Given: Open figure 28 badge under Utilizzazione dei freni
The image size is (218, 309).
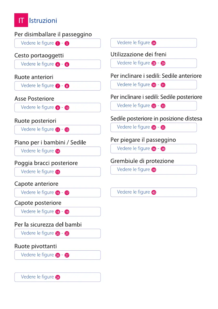Looking at the screenshot, I should coord(154,63).
